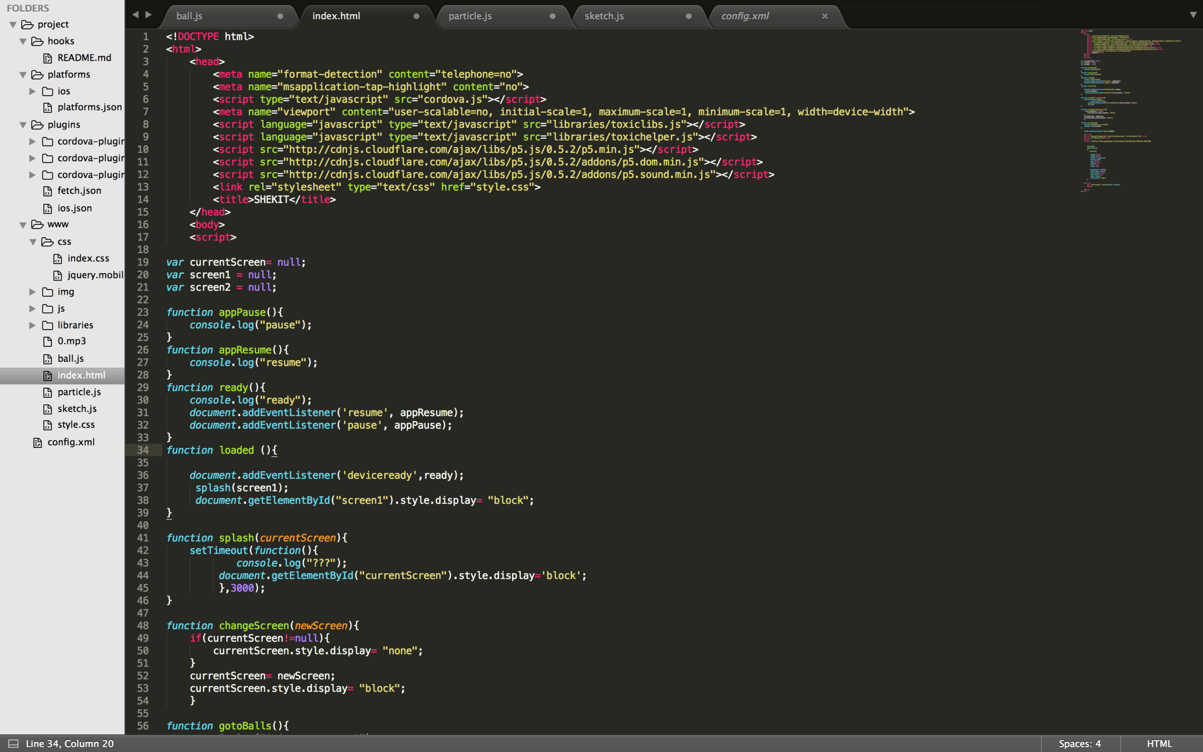Select platforms.json in the sidebar
The height and width of the screenshot is (752, 1203).
(x=90, y=107)
